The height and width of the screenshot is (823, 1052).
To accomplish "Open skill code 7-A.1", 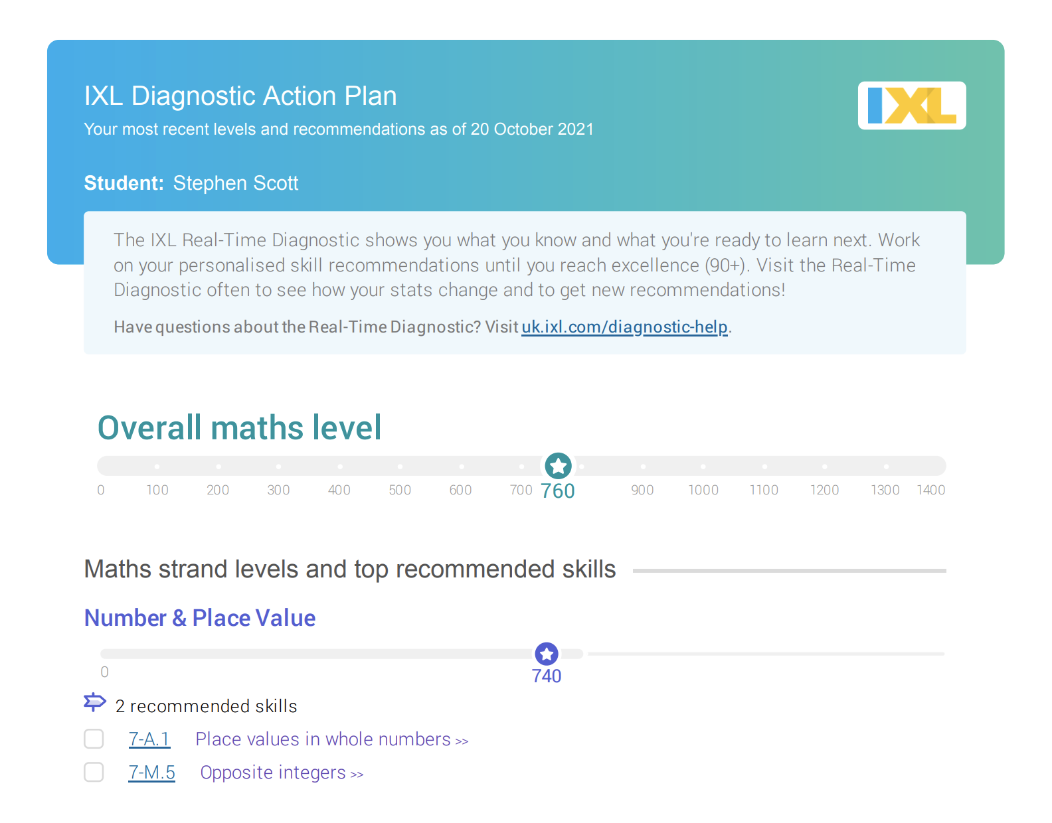I will (x=149, y=739).
